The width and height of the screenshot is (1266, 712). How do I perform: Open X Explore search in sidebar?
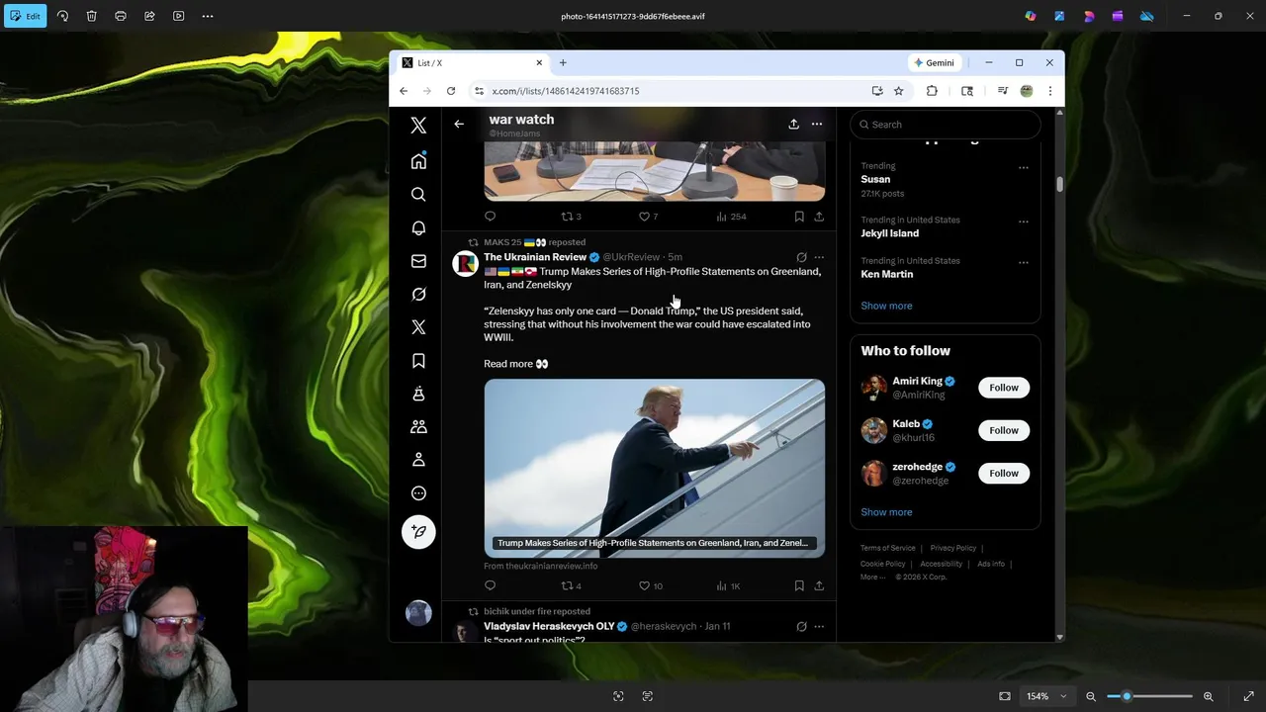[418, 194]
